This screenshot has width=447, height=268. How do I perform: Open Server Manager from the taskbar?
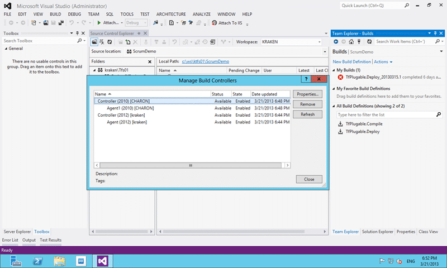click(16, 261)
